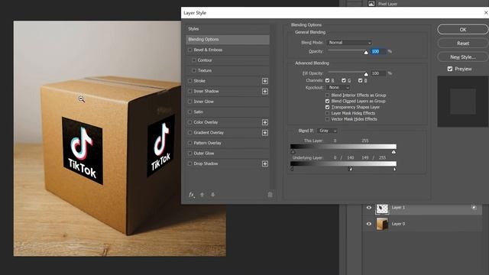
Task: Open the Knockout dropdown
Action: point(338,88)
